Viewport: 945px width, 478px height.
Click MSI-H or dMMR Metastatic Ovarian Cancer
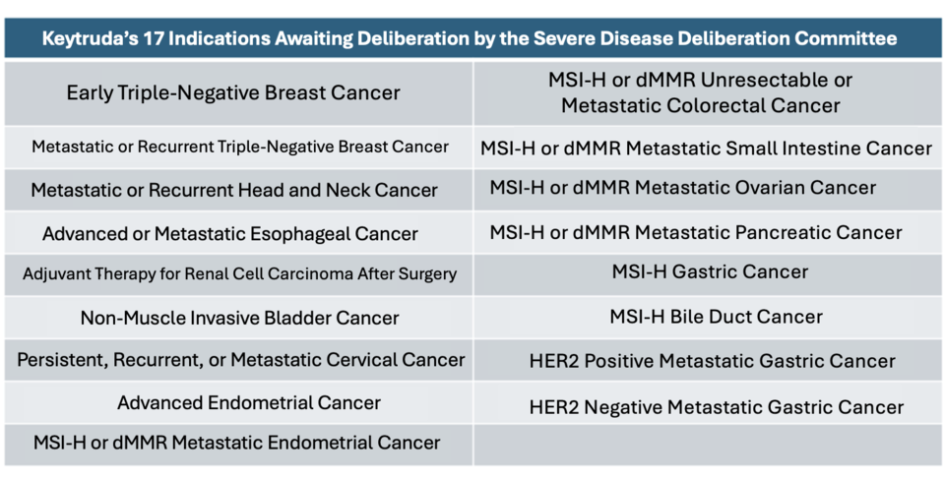683,187
